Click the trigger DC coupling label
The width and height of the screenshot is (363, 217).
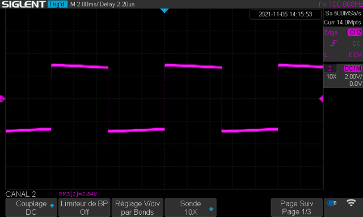coord(356,44)
